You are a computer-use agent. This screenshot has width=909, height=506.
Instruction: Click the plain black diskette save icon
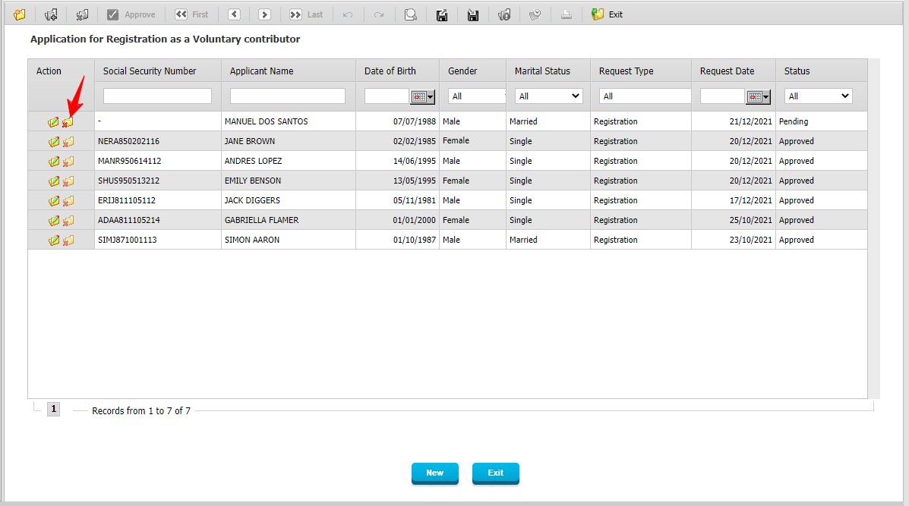[x=473, y=14]
